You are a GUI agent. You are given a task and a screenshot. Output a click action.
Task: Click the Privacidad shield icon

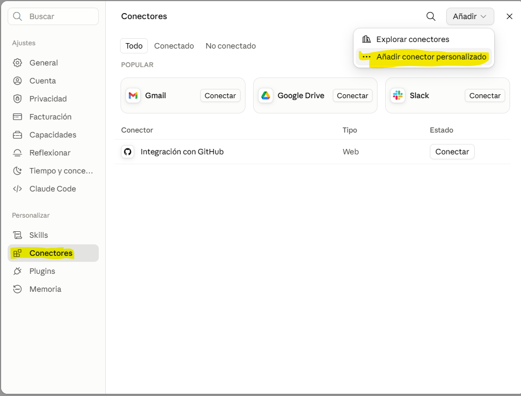pos(17,99)
